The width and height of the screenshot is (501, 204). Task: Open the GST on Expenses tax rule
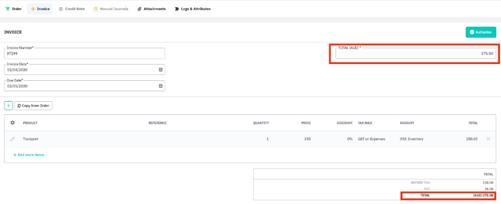(372, 139)
